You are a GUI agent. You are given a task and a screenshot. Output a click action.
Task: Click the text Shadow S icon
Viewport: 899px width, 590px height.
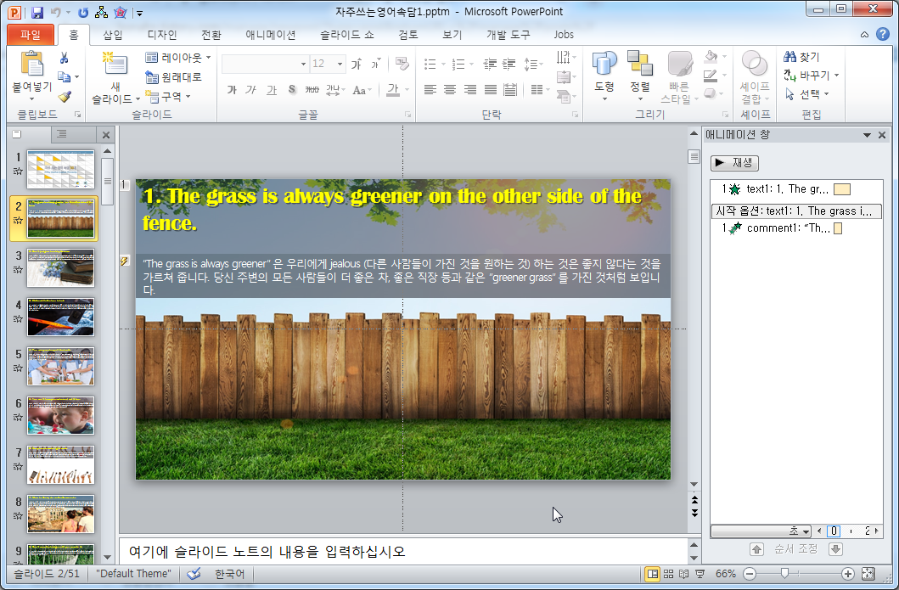tap(292, 90)
